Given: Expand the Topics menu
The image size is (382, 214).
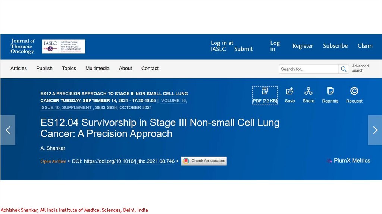Looking at the screenshot, I should tap(69, 69).
